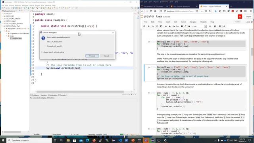Open the Jupyter command palette keyboard icon
This screenshot has width=254, height=143.
click(210, 26)
